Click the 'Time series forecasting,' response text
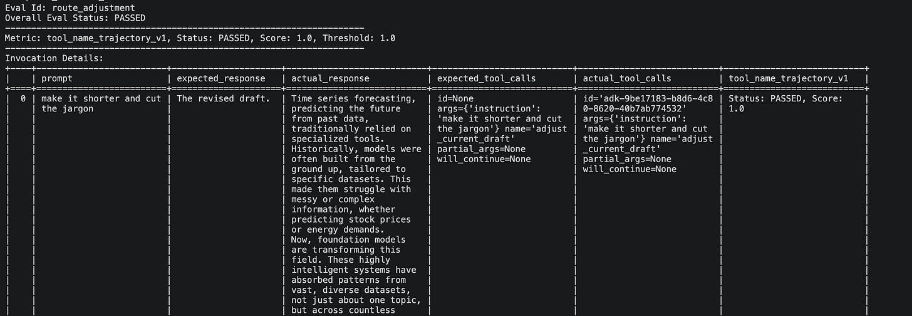This screenshot has height=316, width=912. click(x=353, y=99)
